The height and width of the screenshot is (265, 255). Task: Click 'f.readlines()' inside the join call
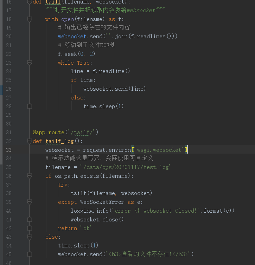[x=151, y=37]
